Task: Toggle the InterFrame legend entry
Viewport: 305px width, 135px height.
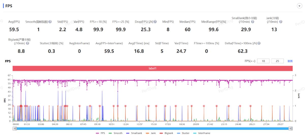Action: pos(202,133)
